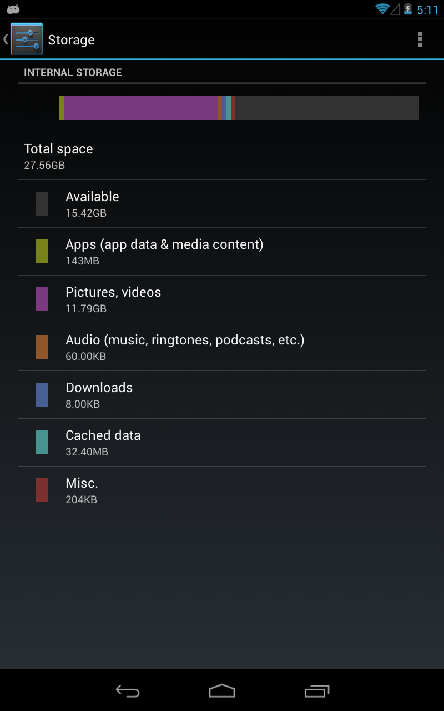Open the recent apps button

click(x=317, y=691)
